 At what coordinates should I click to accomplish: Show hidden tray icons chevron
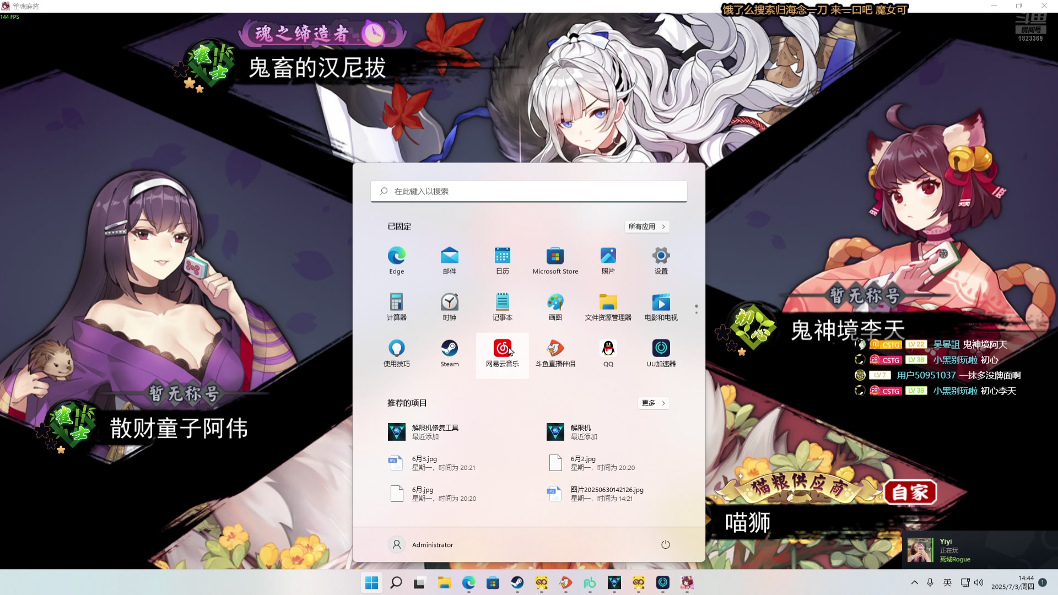click(x=914, y=582)
